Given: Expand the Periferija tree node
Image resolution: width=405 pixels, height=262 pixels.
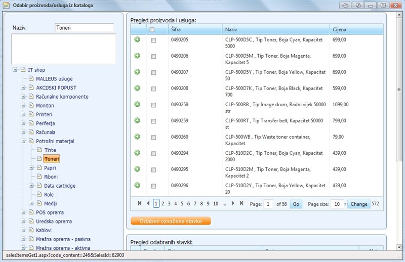Looking at the screenshot, I should [23, 123].
